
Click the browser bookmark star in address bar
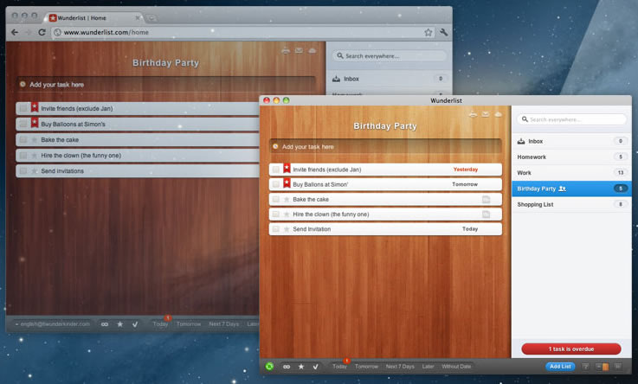[428, 32]
